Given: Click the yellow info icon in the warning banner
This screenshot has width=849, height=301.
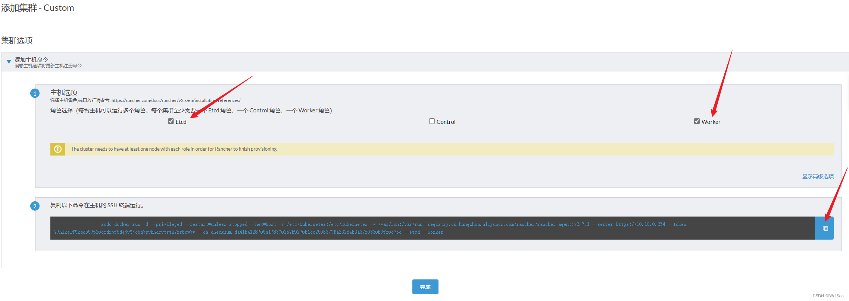Looking at the screenshot, I should (x=58, y=149).
